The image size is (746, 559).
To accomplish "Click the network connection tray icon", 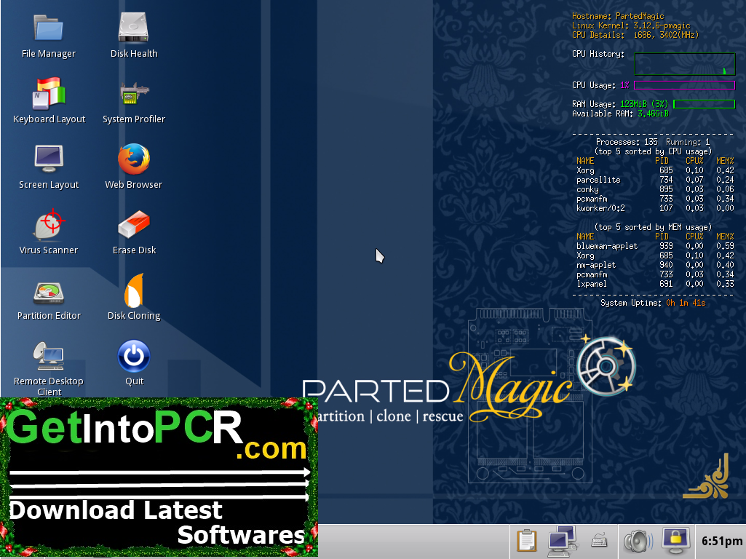I will [563, 541].
